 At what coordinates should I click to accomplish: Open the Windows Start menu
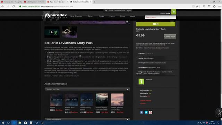3,123
